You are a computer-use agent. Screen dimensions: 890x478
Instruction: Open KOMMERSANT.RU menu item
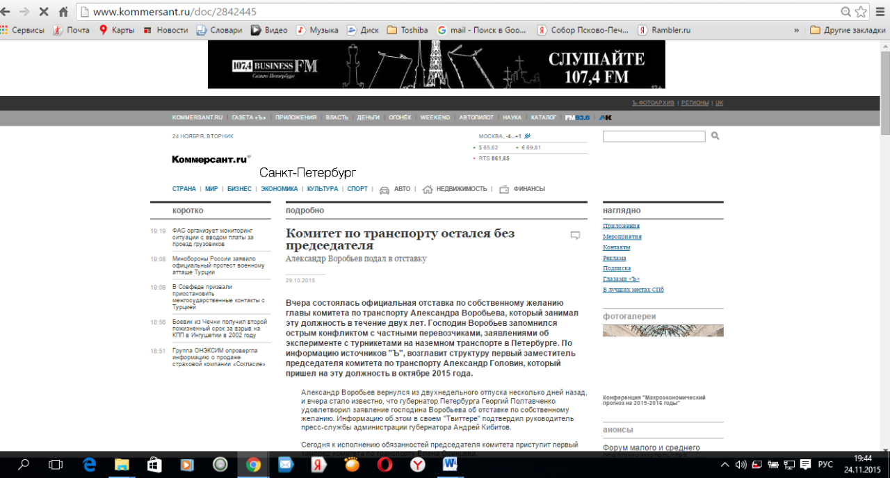(197, 117)
